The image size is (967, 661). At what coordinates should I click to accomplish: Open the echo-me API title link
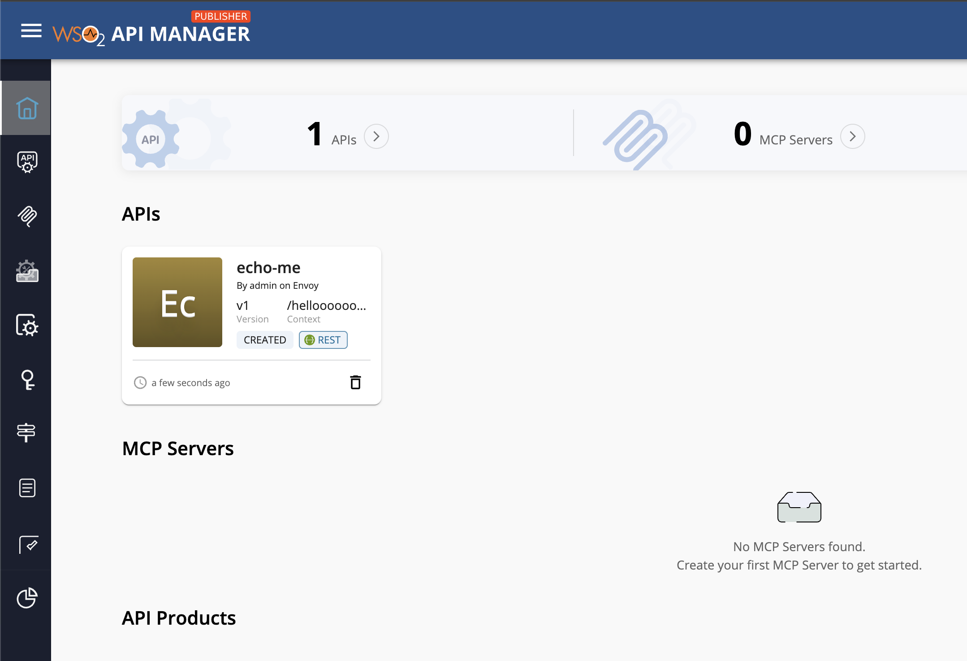pyautogui.click(x=268, y=268)
